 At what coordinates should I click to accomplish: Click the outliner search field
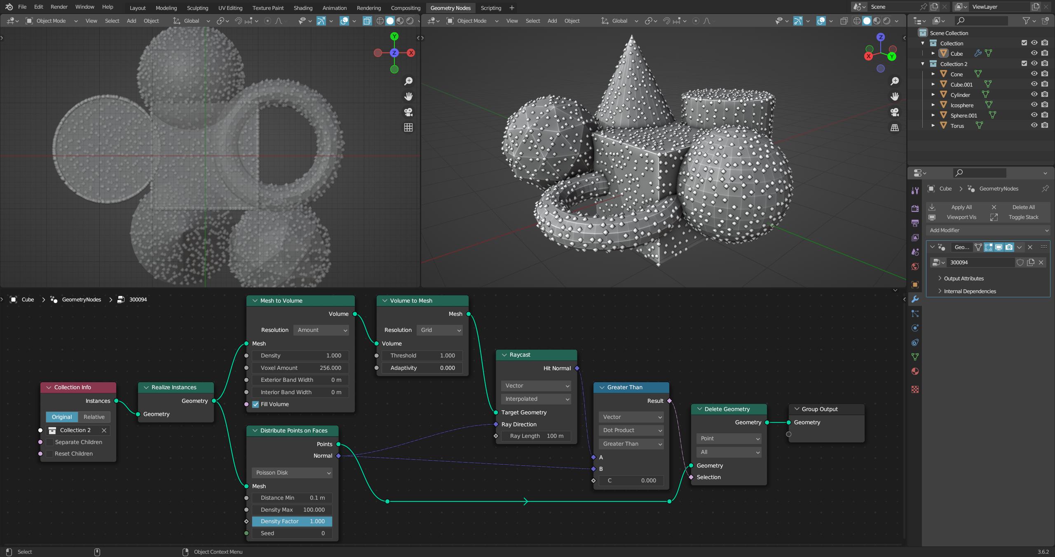982,21
